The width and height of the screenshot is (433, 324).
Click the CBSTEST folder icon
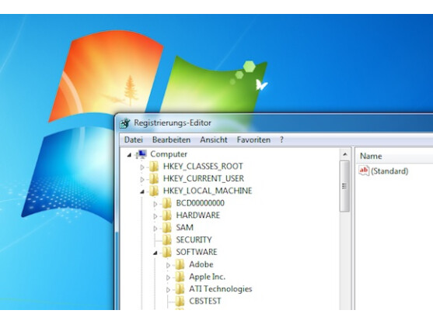coord(180,302)
